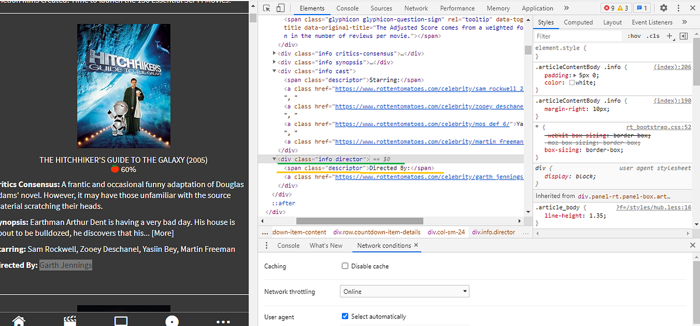Screen dimensions: 700x326
Task: Tap the home icon in bottom nav
Action: (19, 321)
